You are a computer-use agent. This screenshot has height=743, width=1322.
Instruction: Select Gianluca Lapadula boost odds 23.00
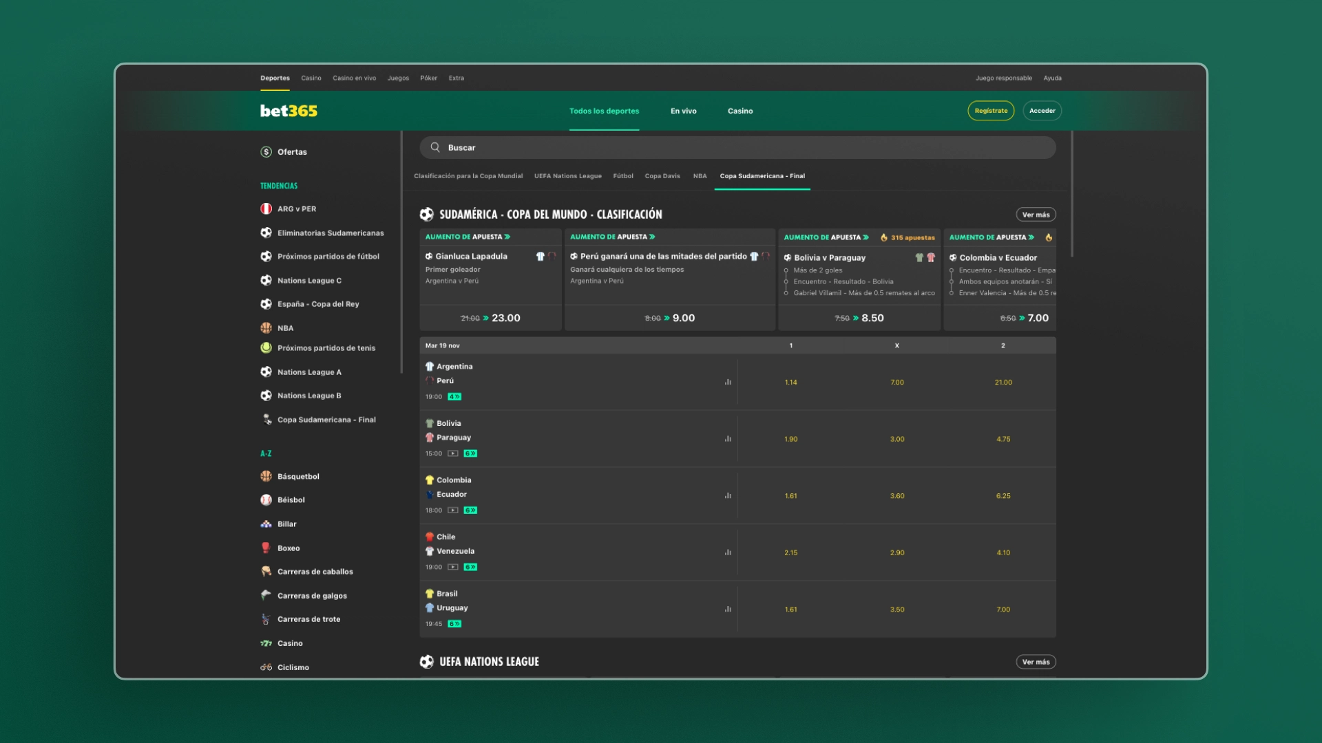click(x=490, y=318)
